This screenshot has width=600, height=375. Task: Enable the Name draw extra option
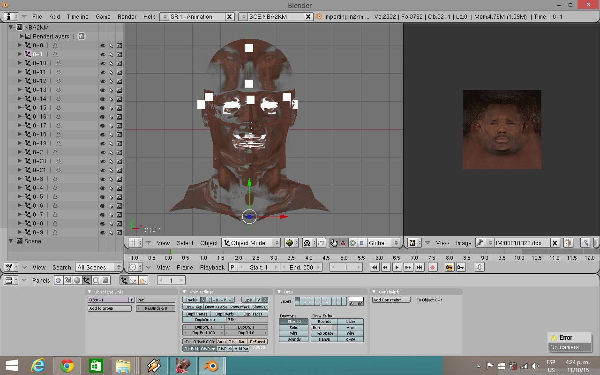coord(350,322)
